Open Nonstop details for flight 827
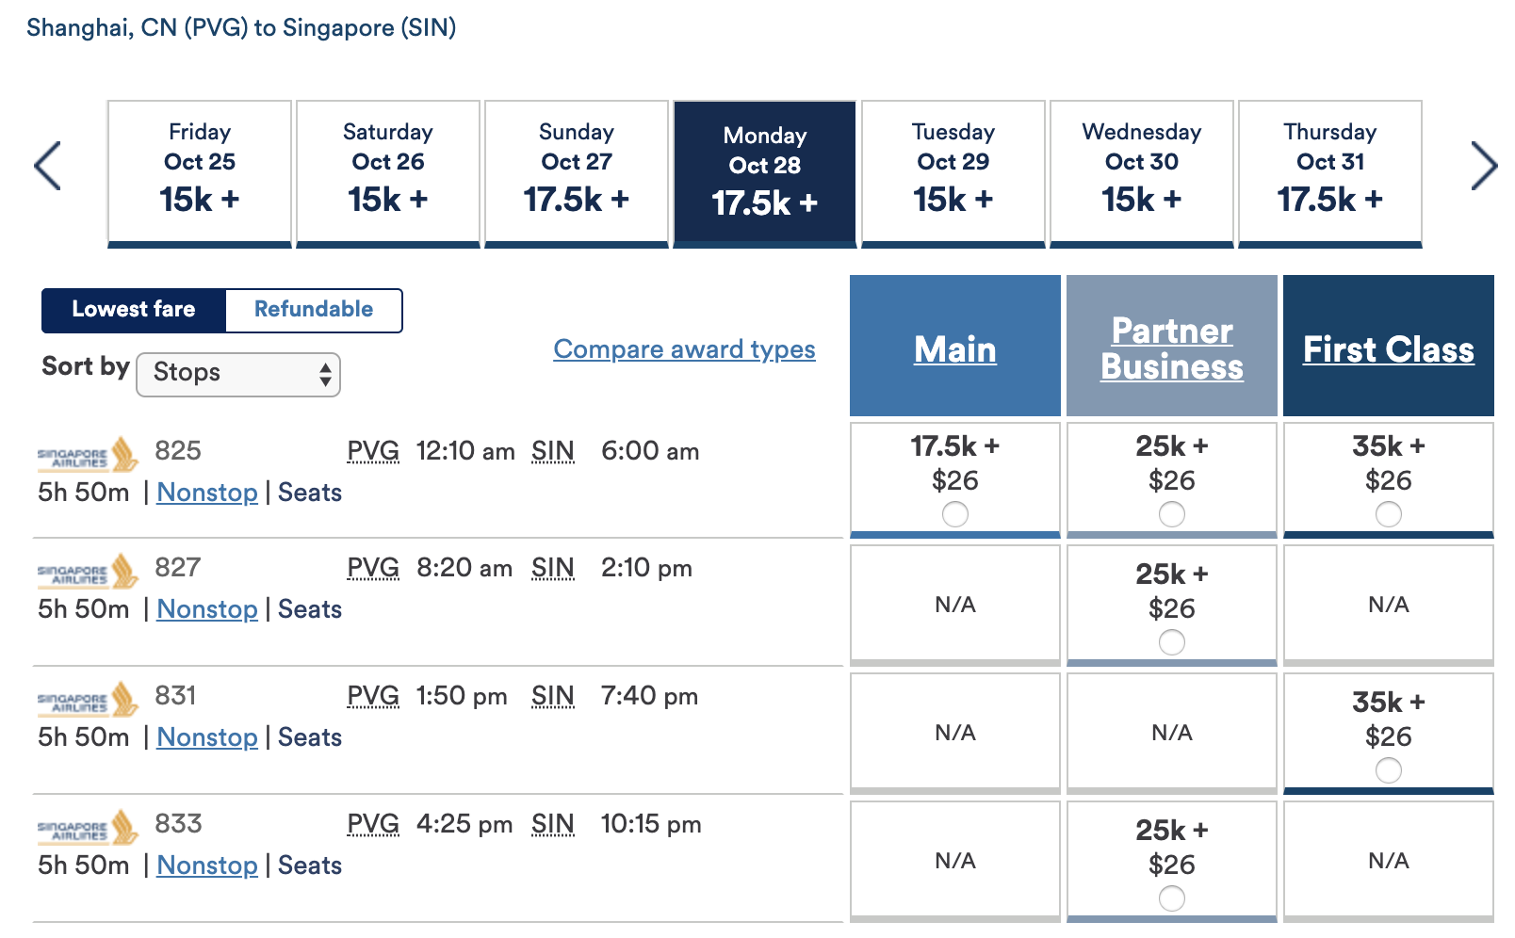The height and width of the screenshot is (938, 1515). (207, 609)
